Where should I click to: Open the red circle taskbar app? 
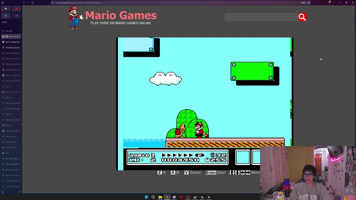181,197
